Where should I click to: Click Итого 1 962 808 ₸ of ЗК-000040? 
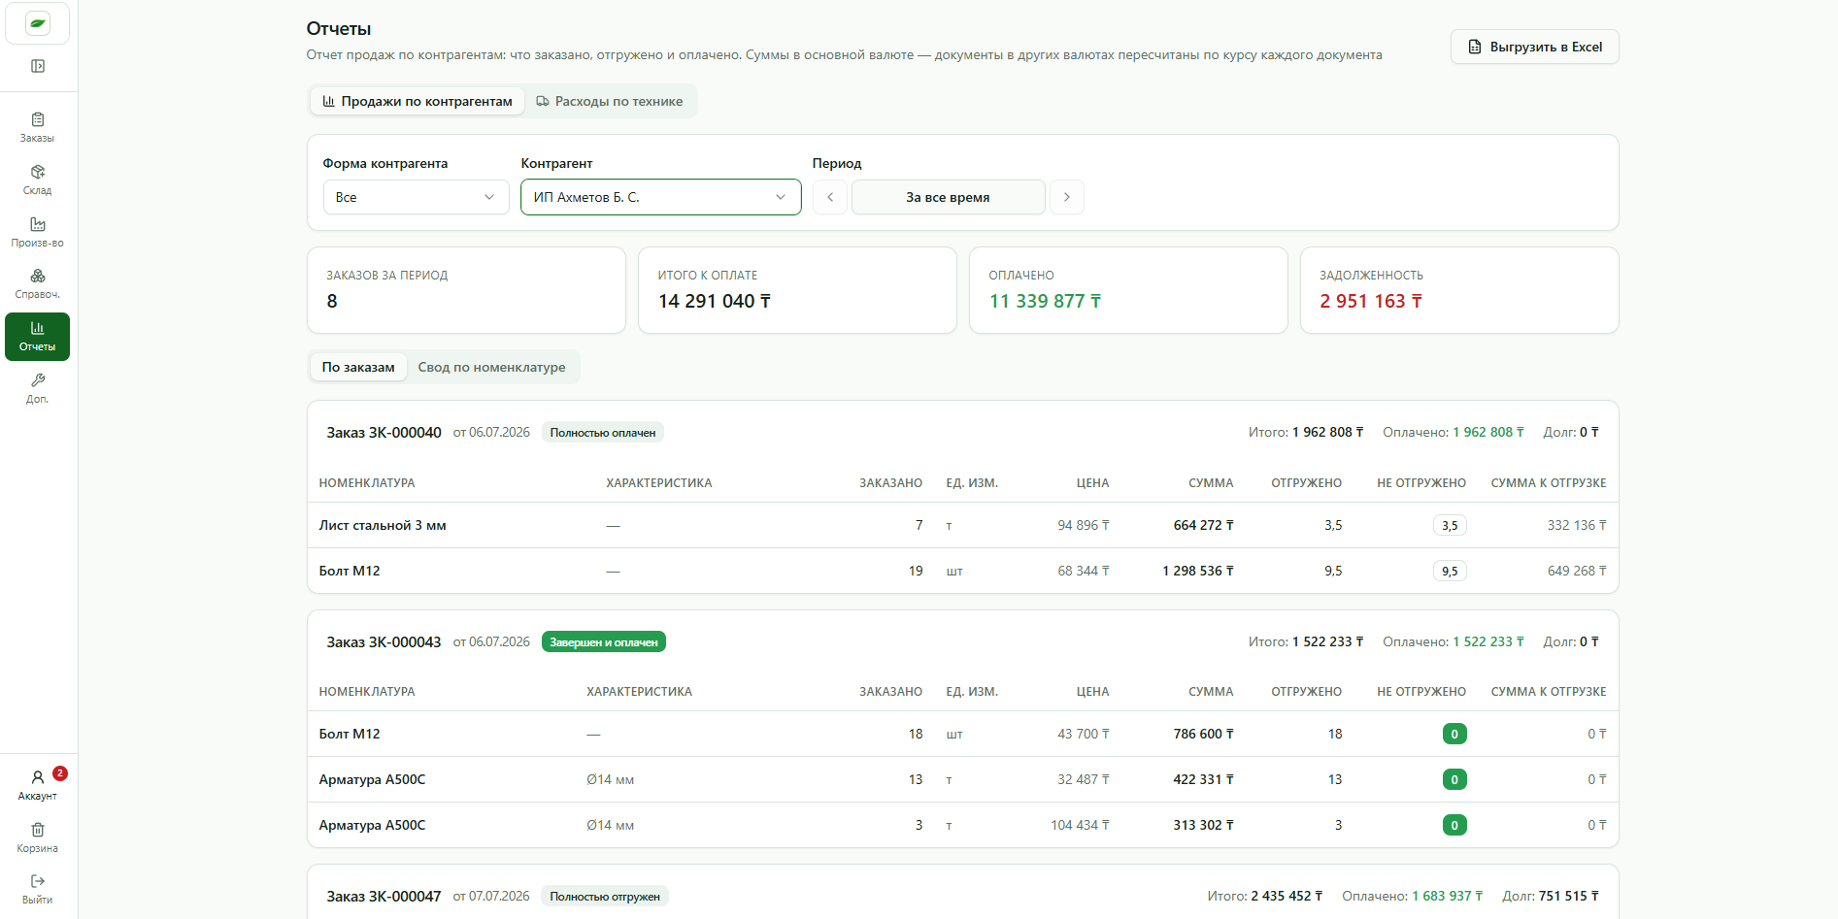coord(1306,433)
